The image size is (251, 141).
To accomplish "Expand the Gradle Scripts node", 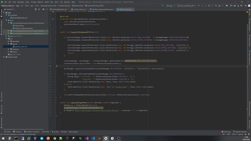I will 4,57.
